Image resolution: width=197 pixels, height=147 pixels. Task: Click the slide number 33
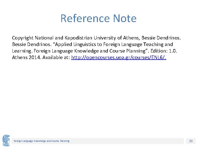[x=191, y=141]
